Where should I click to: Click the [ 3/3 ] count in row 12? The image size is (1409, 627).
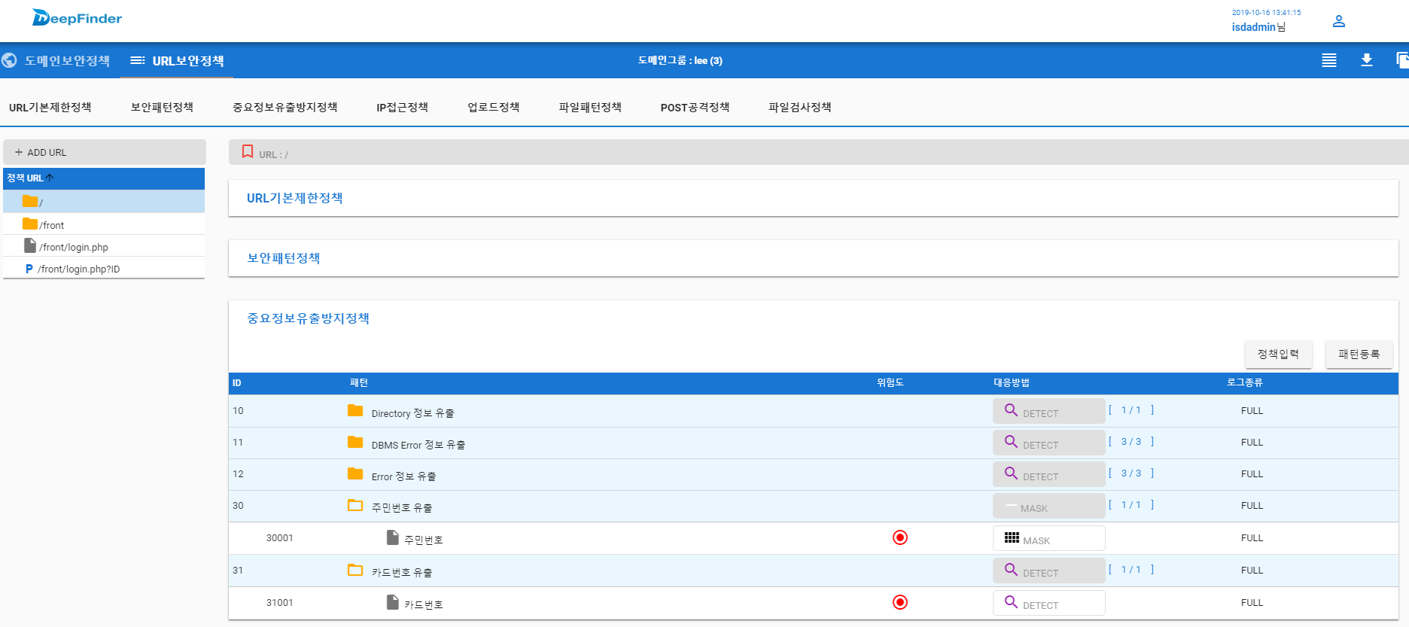tap(1131, 473)
